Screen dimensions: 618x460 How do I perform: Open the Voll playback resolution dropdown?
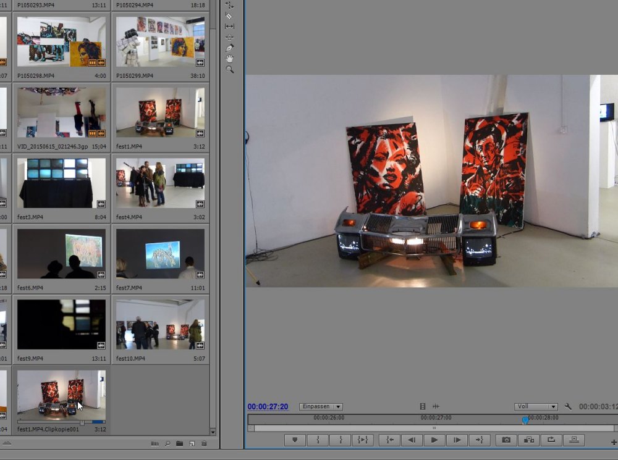(536, 406)
